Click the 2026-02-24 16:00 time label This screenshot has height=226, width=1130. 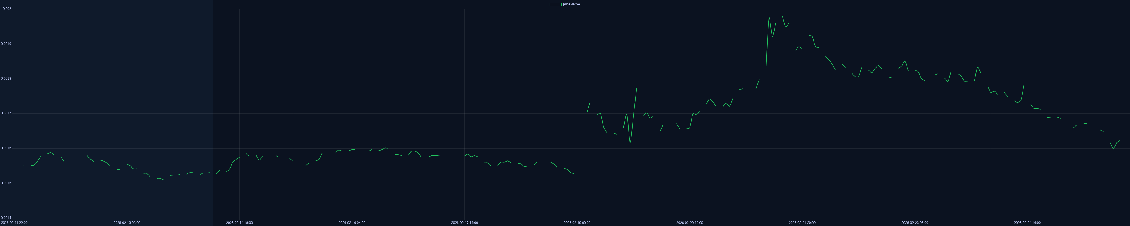(x=1027, y=223)
